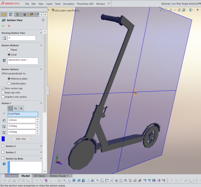The image size is (201, 187).
Task: Click the blue section color swatch
Action: coord(3,139)
